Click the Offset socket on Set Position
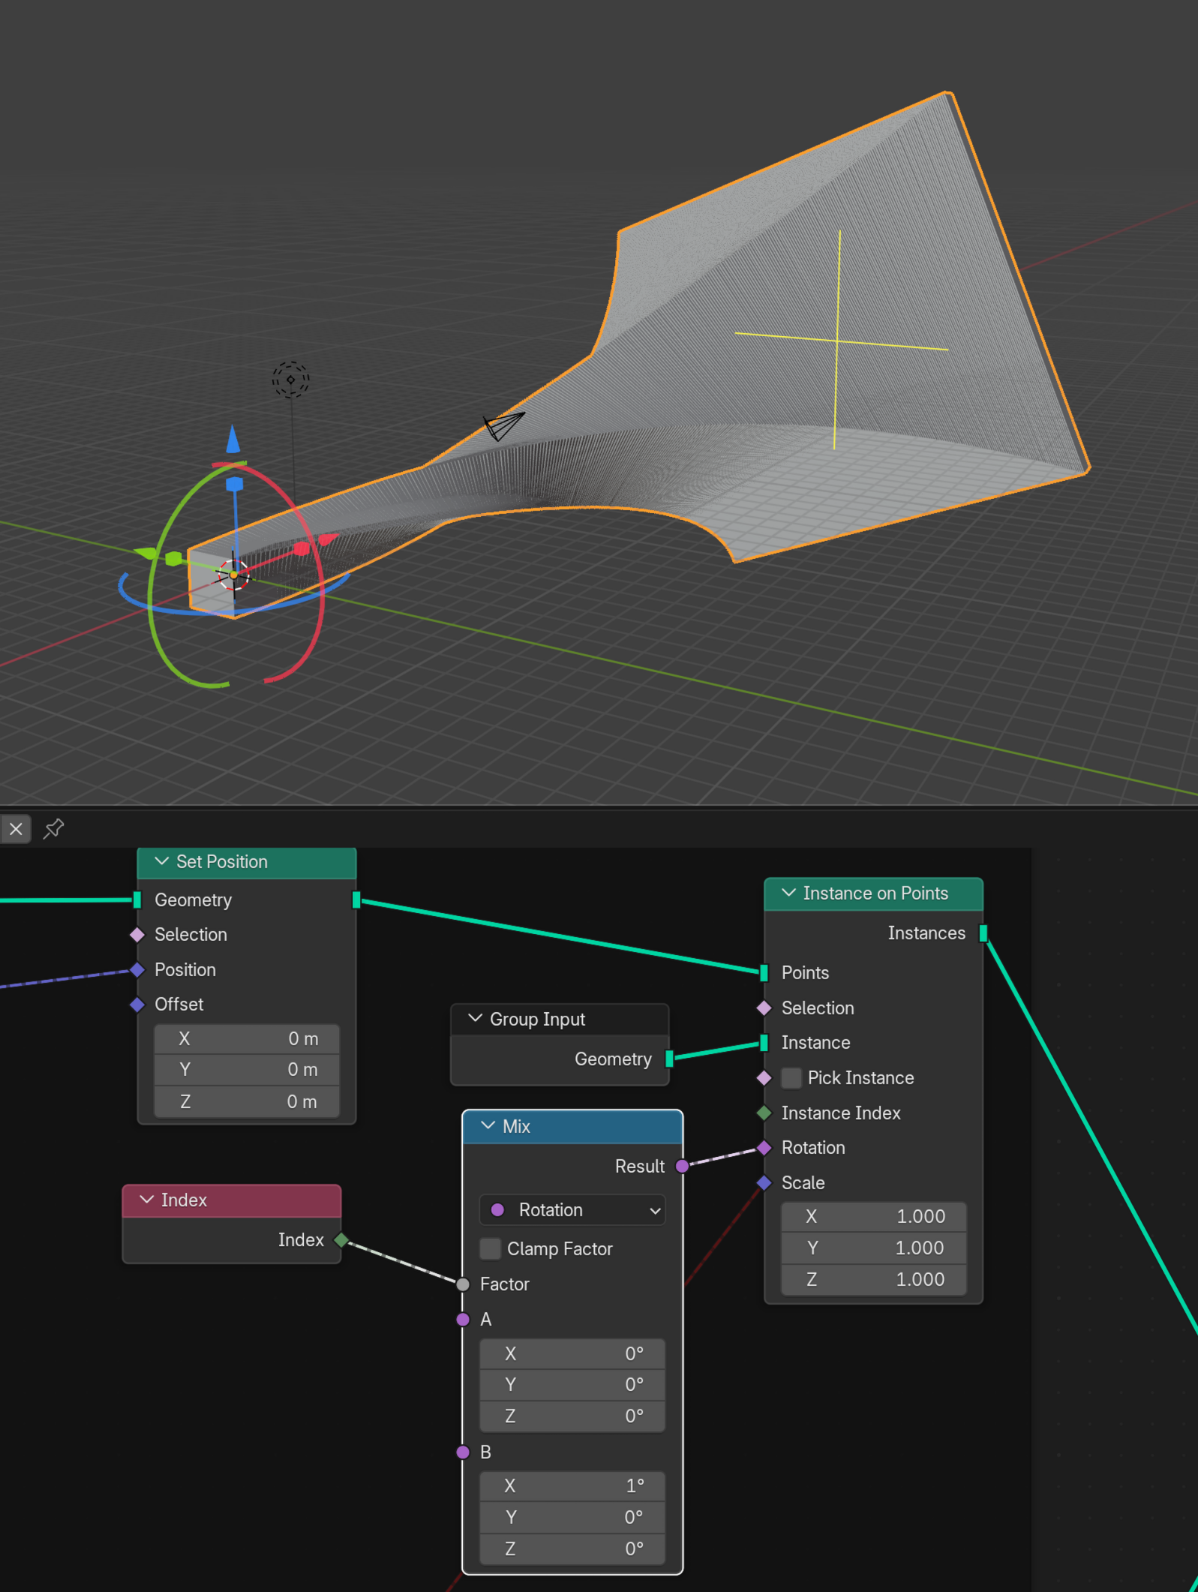 (137, 1004)
